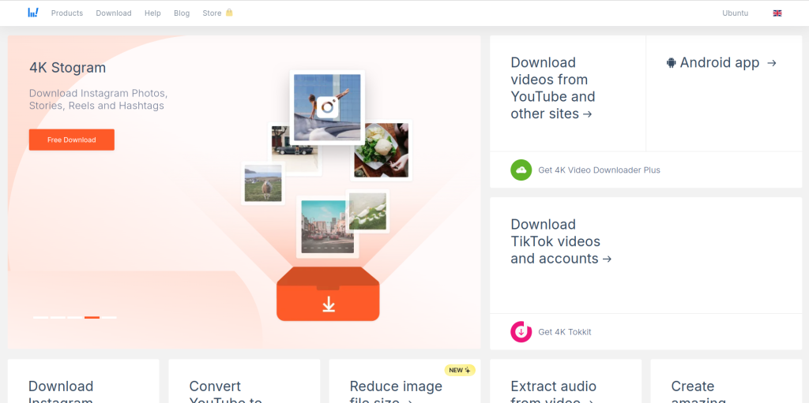
Task: Open the Download menu item
Action: (114, 13)
